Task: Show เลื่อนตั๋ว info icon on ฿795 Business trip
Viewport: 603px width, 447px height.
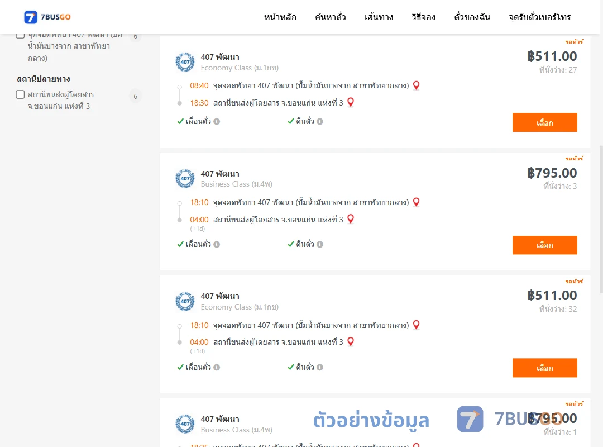Action: coord(217,245)
